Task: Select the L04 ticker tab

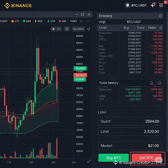Action: tap(51, 21)
